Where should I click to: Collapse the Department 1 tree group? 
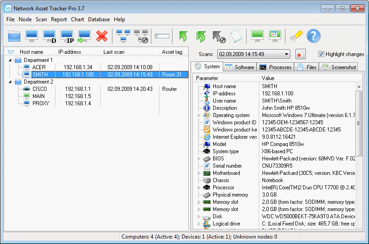pos(10,60)
